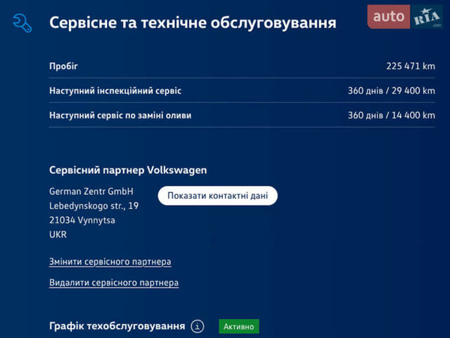The height and width of the screenshot is (338, 450).
Task: Open info icon beside Графік техобслуговування
Action: pos(198,326)
